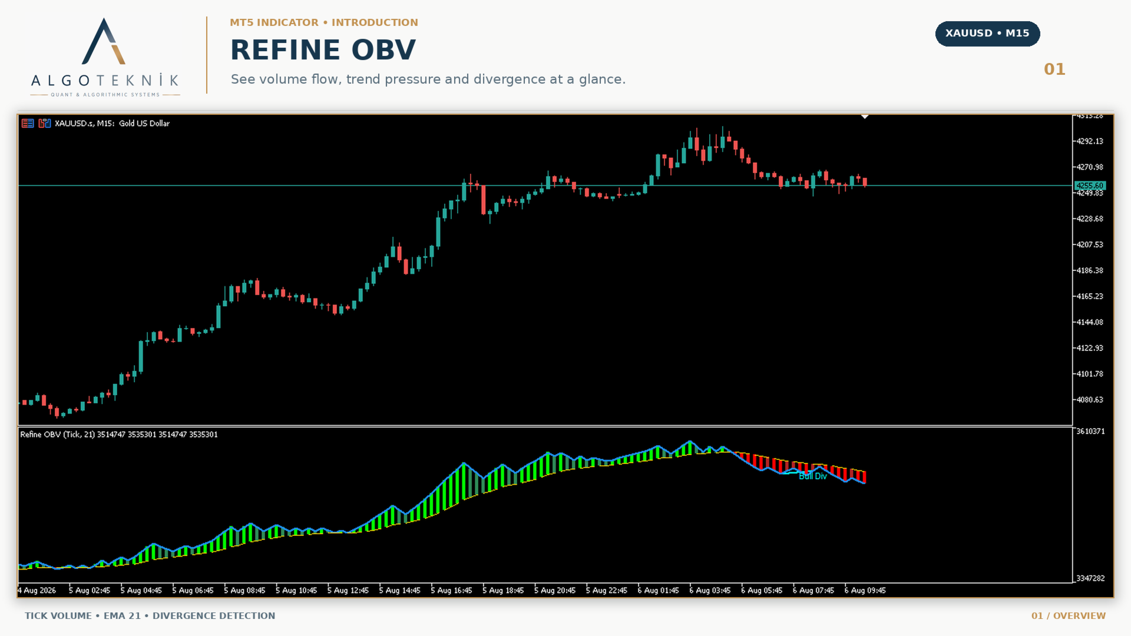
Task: Click the 4292.13 price scale label
Action: 1090,141
